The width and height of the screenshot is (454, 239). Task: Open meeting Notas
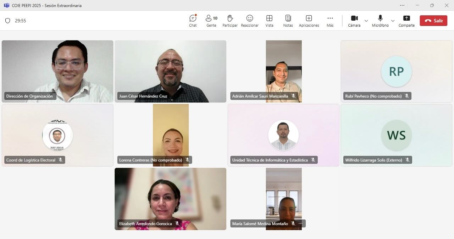point(288,21)
